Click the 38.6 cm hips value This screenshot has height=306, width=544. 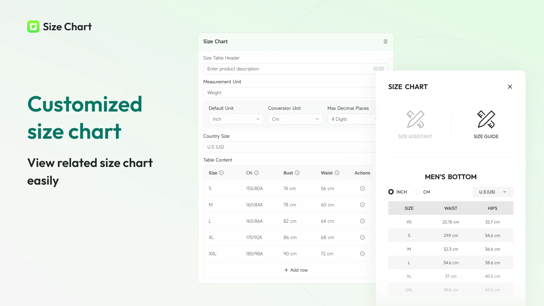click(x=492, y=263)
